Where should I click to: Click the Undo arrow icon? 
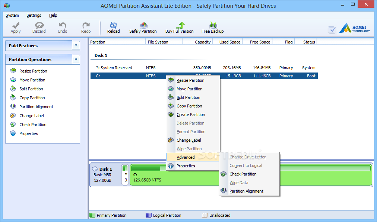click(x=62, y=25)
